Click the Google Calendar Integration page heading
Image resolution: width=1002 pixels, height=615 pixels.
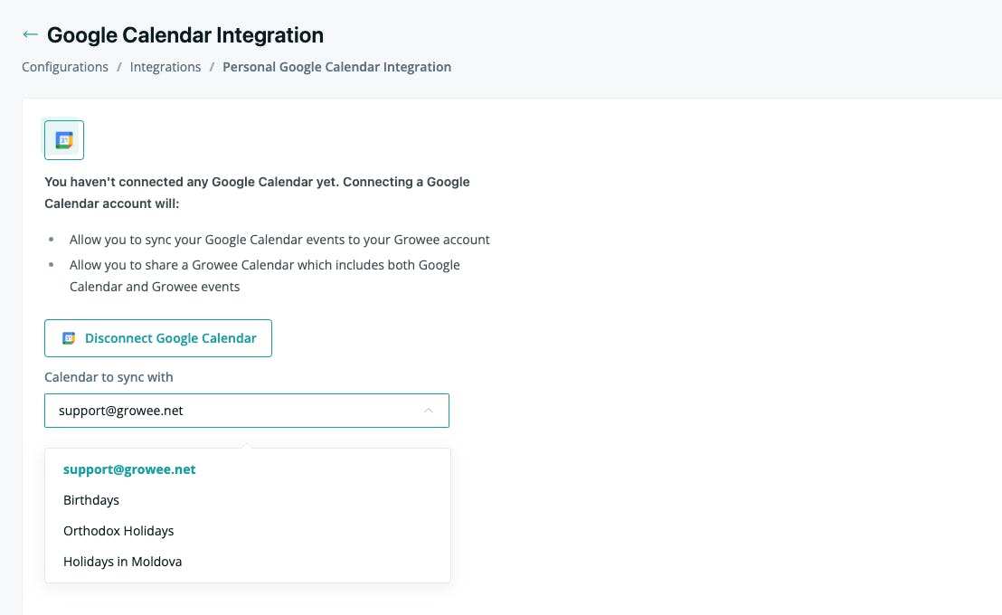pos(185,35)
